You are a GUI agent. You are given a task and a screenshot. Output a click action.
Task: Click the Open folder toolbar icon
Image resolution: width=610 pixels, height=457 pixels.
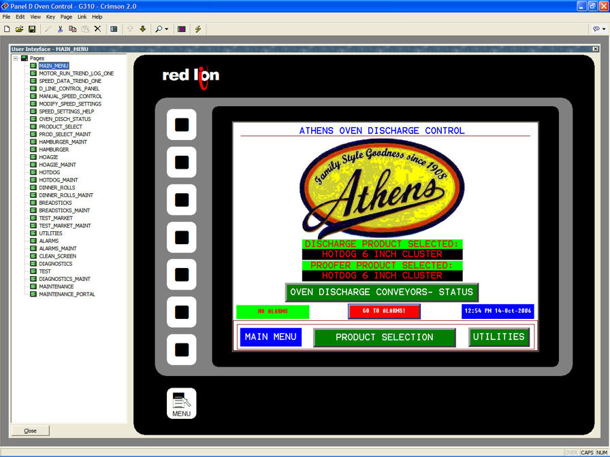point(20,29)
